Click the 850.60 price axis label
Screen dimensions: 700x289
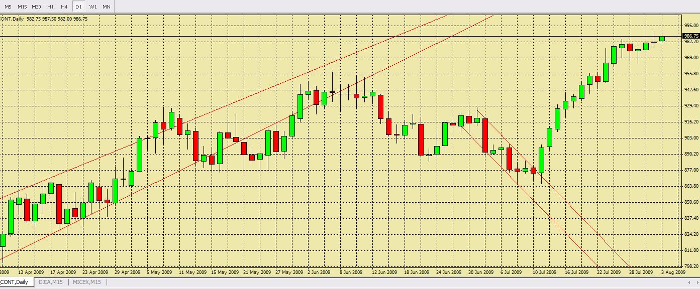[691, 202]
